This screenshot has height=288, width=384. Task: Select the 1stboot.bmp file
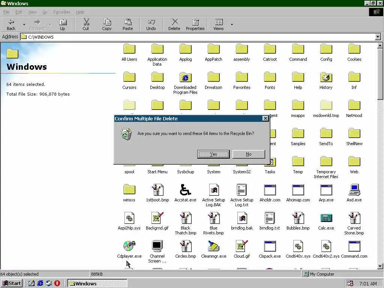pyautogui.click(x=157, y=193)
